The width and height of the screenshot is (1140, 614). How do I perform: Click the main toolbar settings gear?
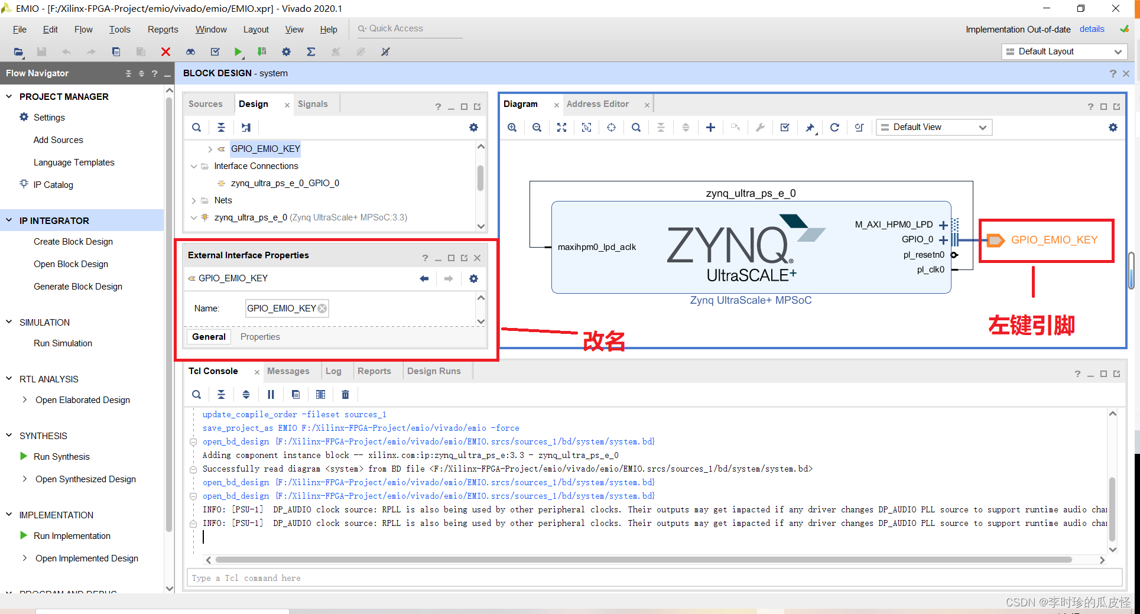coord(286,52)
